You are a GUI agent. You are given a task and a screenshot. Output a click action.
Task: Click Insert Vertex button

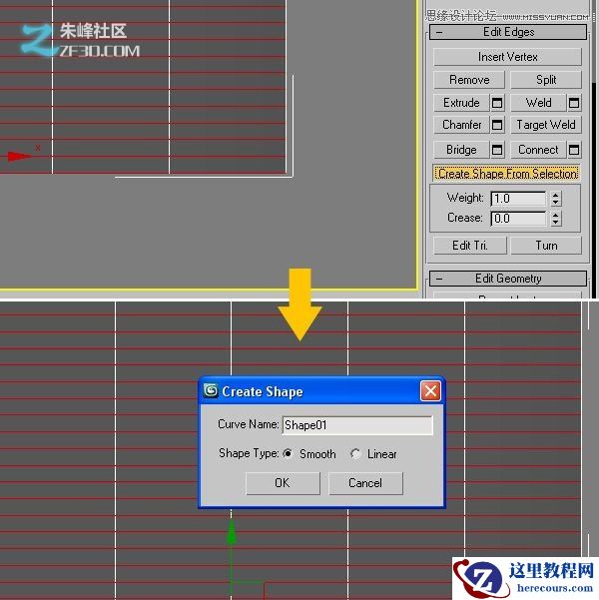click(507, 57)
